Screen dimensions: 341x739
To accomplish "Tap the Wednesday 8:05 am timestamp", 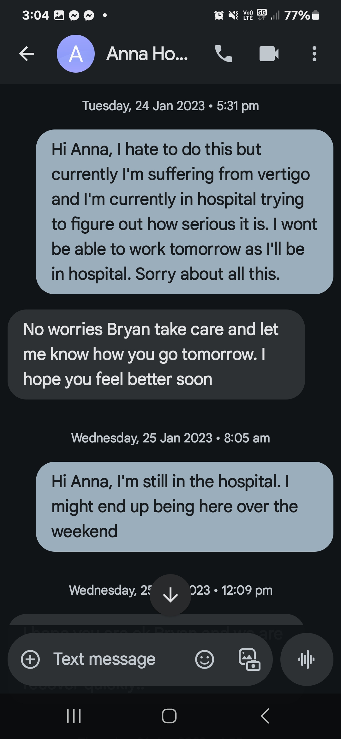I will 170,438.
